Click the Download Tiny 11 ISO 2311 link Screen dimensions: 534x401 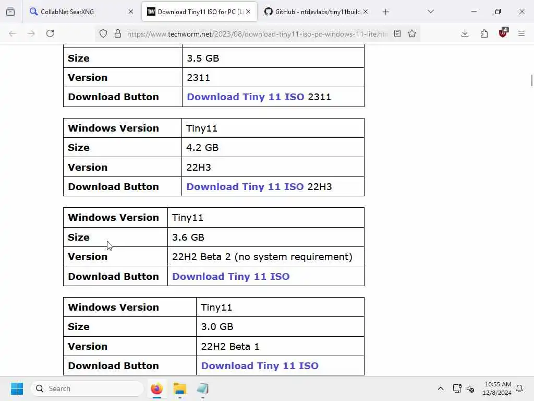click(246, 97)
